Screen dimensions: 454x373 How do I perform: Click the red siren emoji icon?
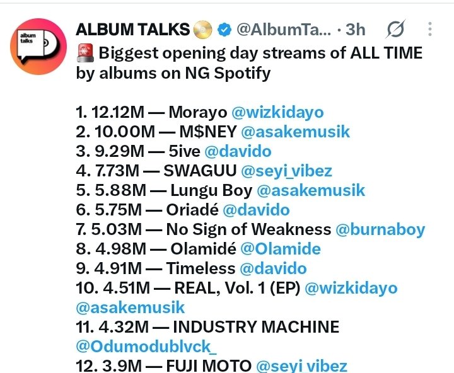pos(85,53)
